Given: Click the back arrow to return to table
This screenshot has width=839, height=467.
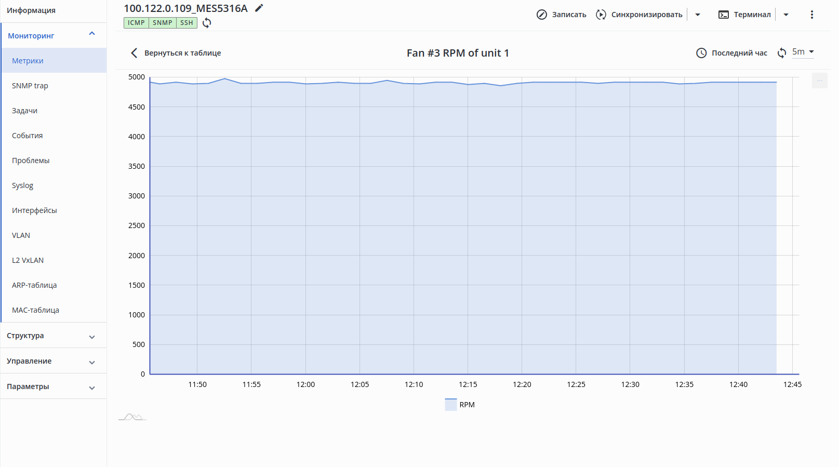Looking at the screenshot, I should (134, 53).
